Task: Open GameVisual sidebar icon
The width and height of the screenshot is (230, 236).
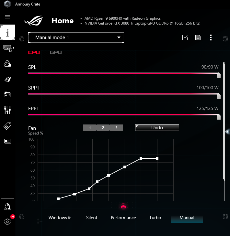Action: point(7,79)
